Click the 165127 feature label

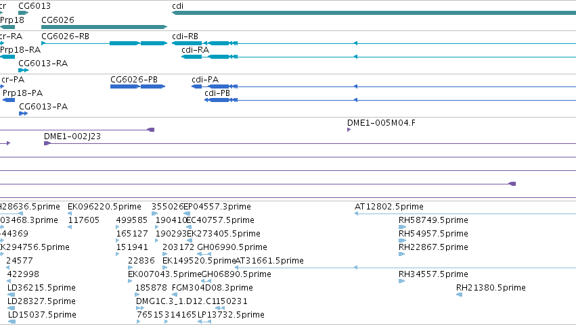(x=132, y=234)
